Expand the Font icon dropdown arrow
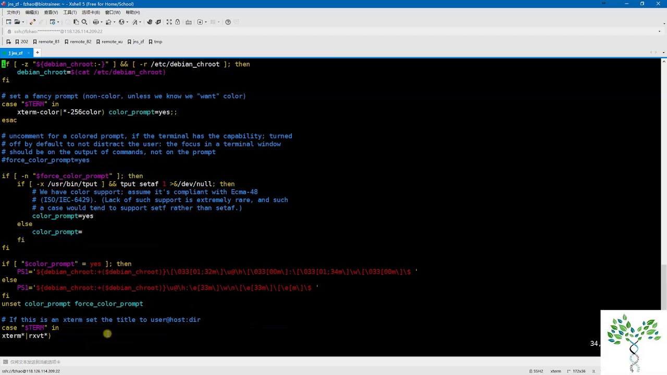Image resolution: width=667 pixels, height=375 pixels. coord(140,22)
